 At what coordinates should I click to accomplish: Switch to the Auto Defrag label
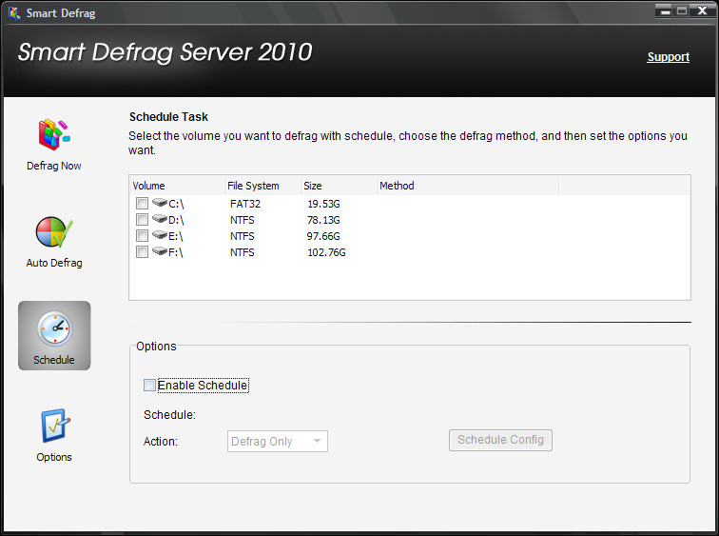tap(54, 263)
